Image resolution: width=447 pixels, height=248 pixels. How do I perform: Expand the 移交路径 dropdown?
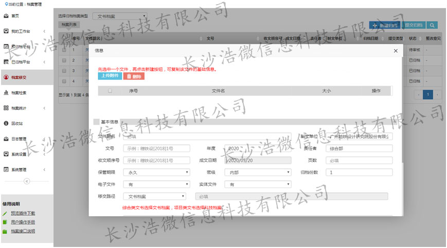[154, 196]
